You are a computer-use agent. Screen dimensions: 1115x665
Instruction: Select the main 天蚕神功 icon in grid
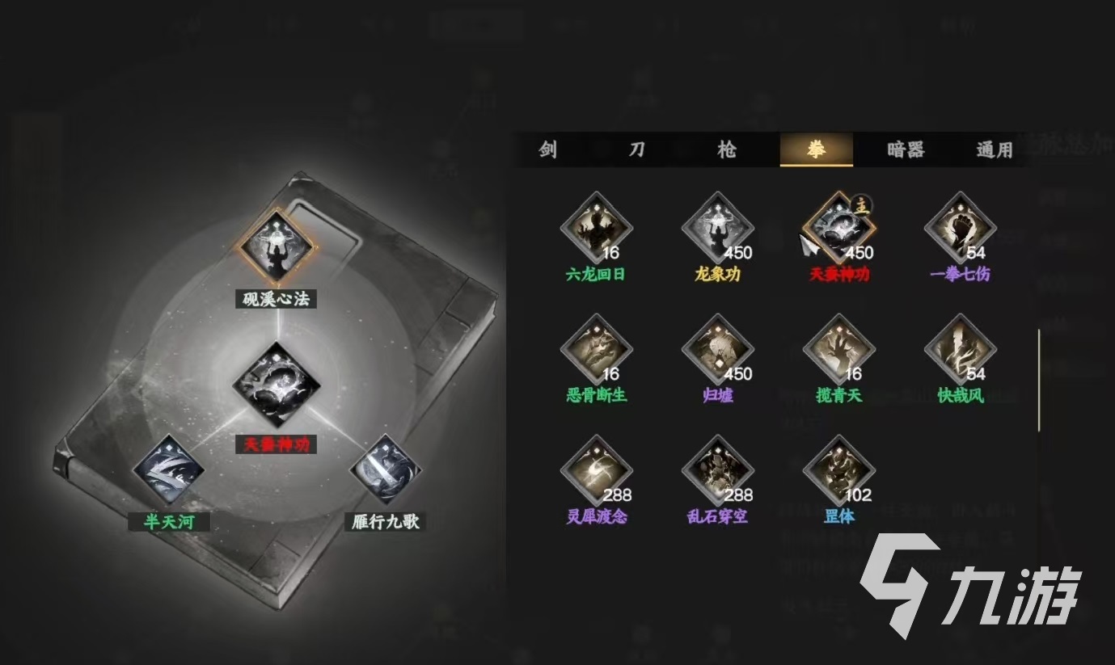pyautogui.click(x=838, y=229)
